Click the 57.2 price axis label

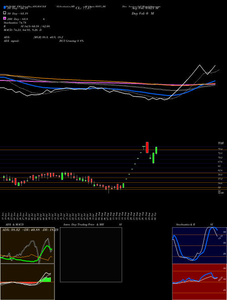tap(220, 179)
